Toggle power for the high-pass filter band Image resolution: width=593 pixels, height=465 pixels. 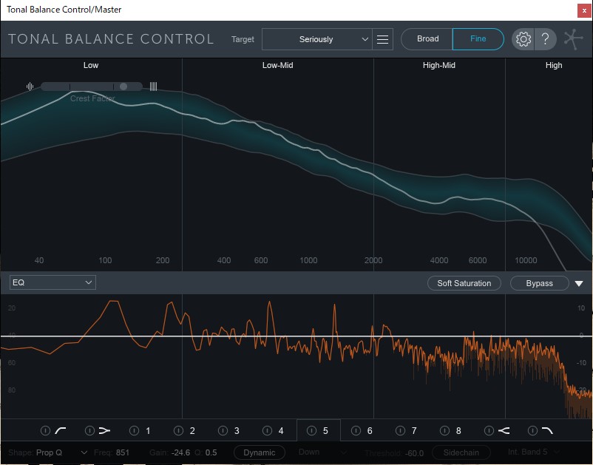click(x=45, y=430)
